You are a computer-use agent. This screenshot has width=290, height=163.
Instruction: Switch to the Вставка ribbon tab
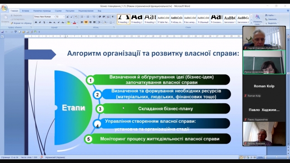[25, 11]
